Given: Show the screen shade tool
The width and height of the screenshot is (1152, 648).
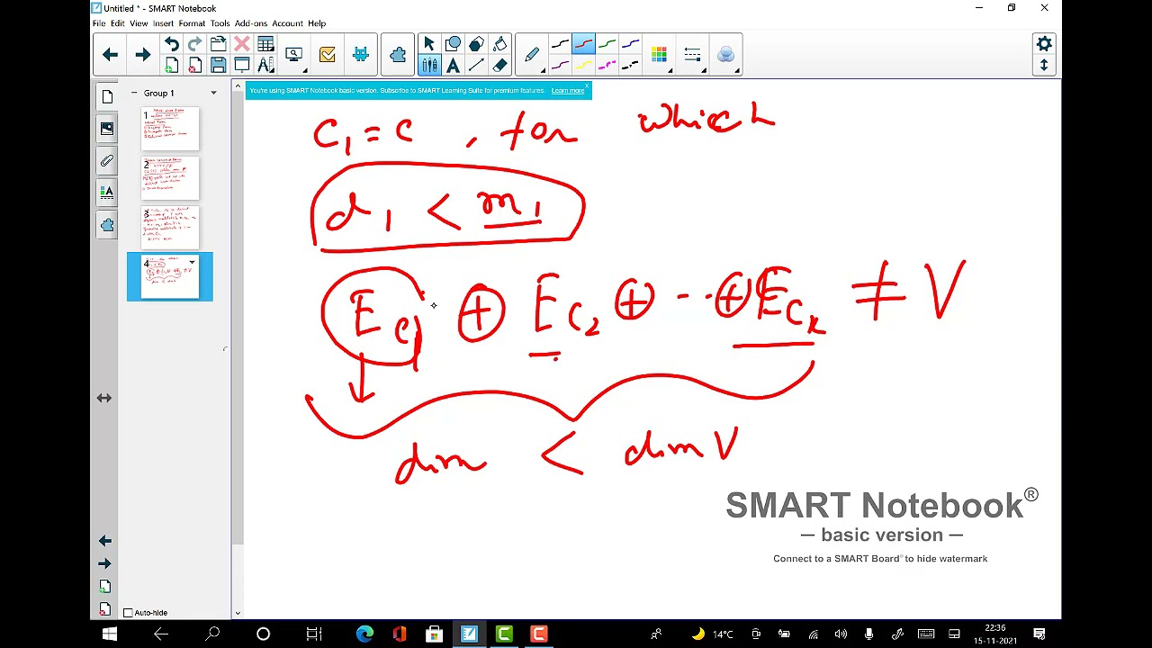Looking at the screenshot, I should point(241,65).
